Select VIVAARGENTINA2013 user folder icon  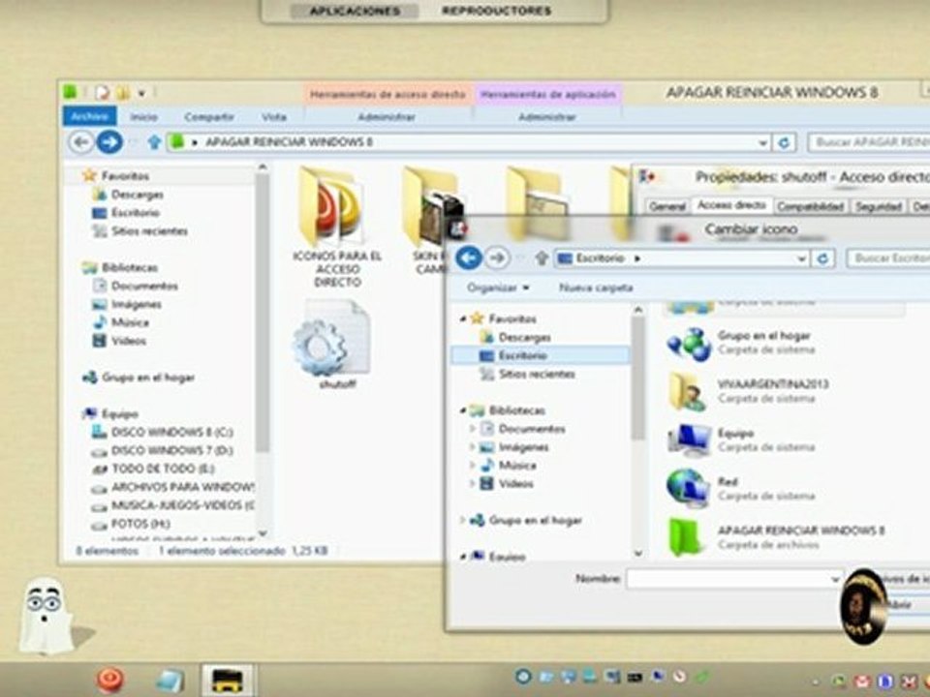tap(688, 392)
